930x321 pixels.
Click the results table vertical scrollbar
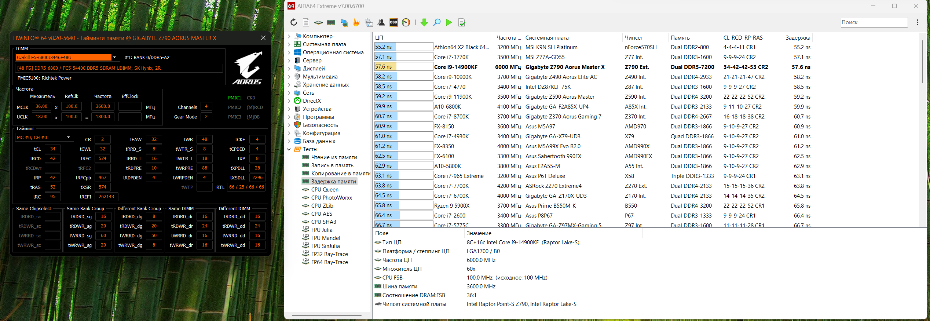click(x=922, y=62)
